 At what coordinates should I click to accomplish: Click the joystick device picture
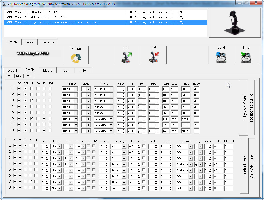tap(234, 23)
